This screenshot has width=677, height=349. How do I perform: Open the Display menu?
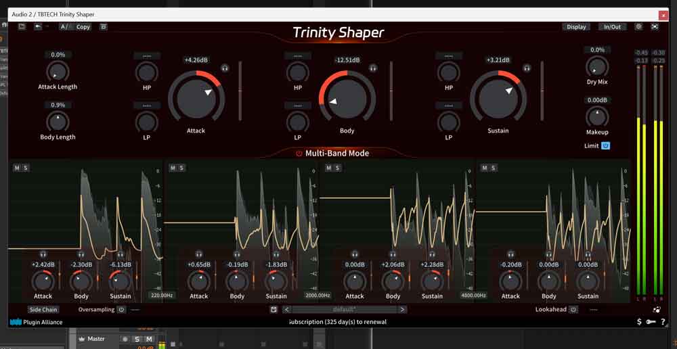[x=576, y=27]
